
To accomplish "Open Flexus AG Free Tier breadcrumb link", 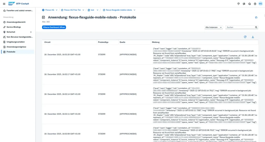I will (x=72, y=10).
